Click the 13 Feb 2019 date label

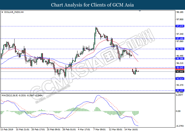click(x=7, y=129)
